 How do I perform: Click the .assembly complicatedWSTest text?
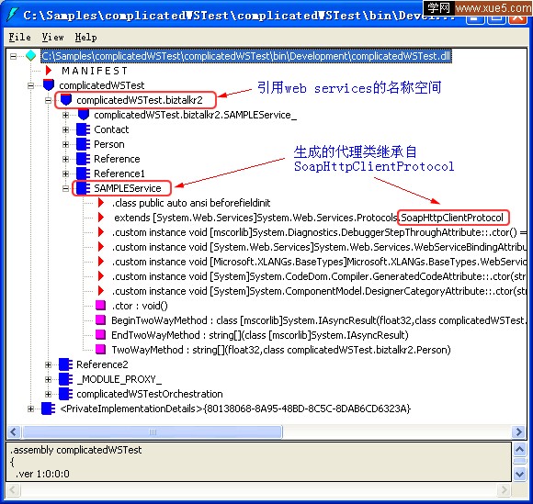[x=76, y=450]
